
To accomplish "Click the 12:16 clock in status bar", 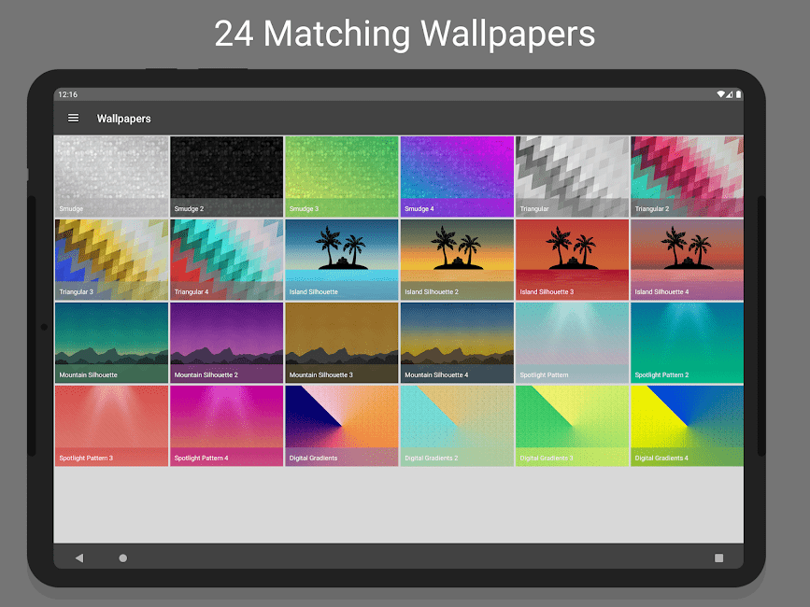I will coord(67,94).
